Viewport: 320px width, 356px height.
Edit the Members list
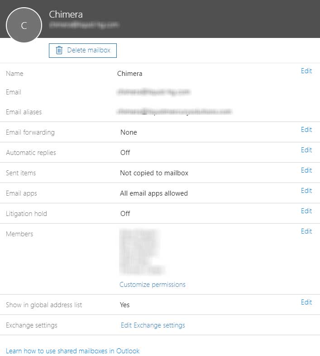(x=306, y=231)
